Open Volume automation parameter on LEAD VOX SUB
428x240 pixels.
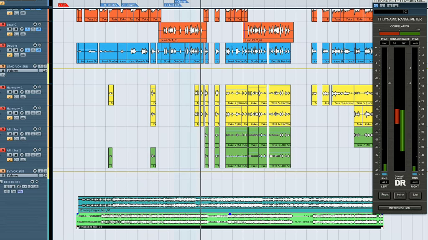tap(23, 70)
